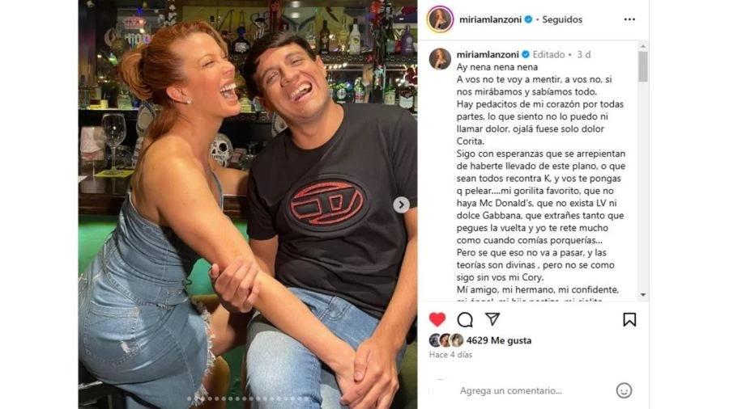Share the post with the paper plane icon
Screen dimensions: 729x409
click(492, 319)
